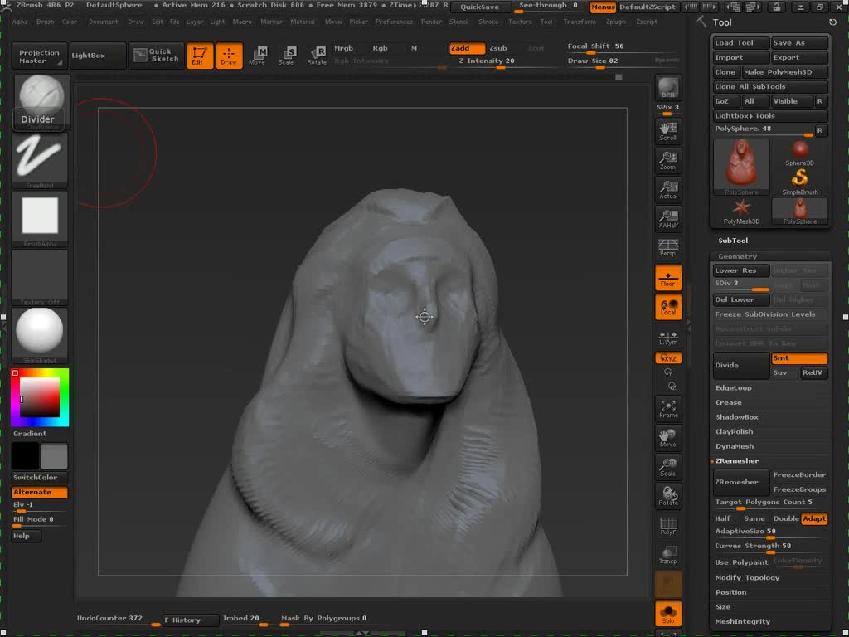Expand the MeshIntegrity section

(x=743, y=622)
